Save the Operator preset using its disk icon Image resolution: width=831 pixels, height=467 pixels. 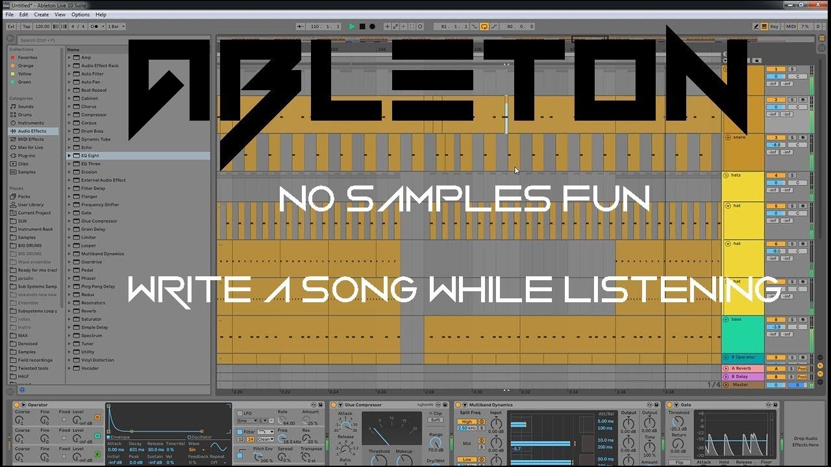321,405
